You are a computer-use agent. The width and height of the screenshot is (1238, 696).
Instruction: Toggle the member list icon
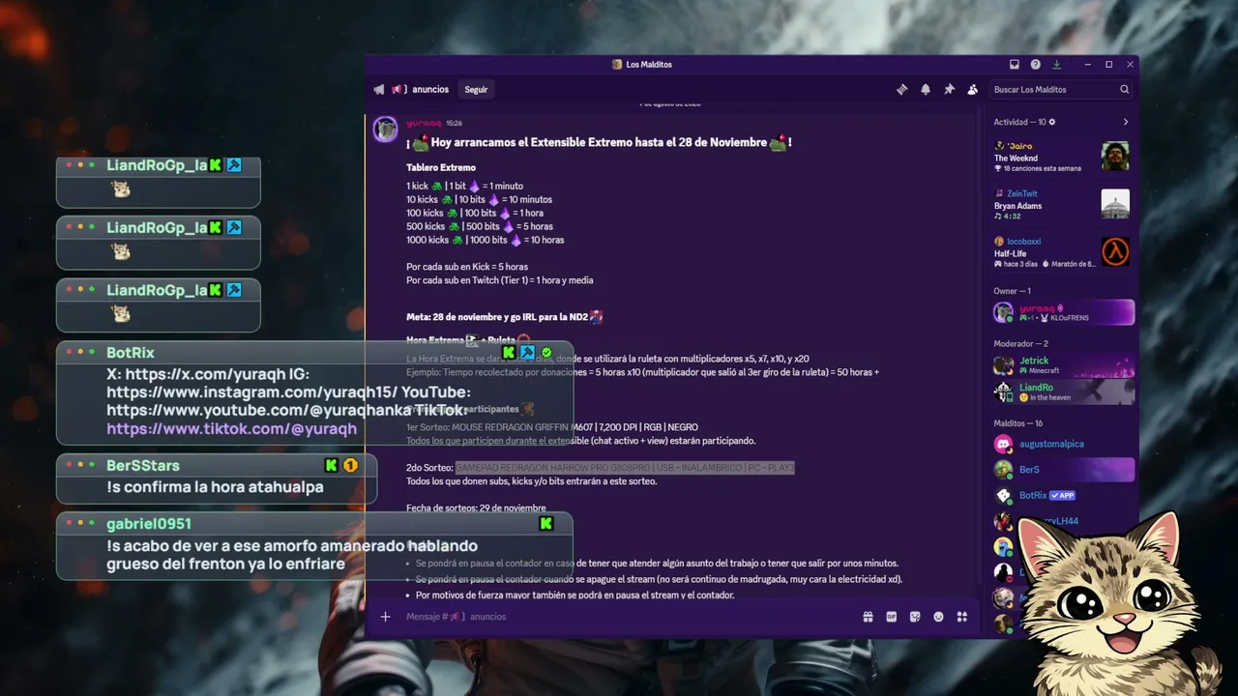tap(972, 89)
